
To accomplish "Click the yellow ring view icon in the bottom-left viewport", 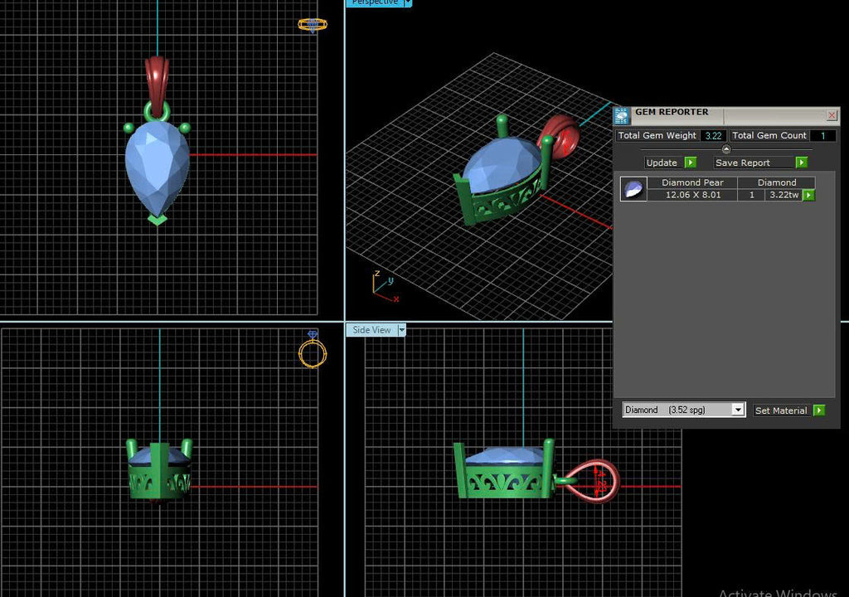I will pyautogui.click(x=313, y=350).
